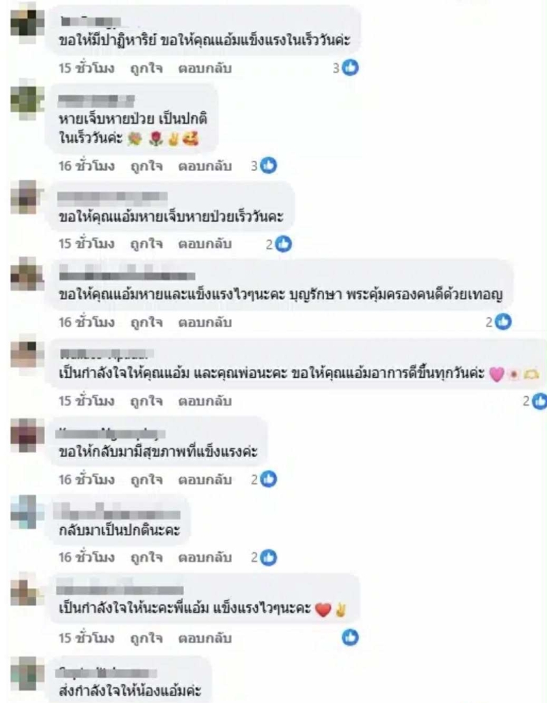Open reactions on the ขอให้คุณแอ้มหายเจ็บหายป่วยเร็ววันคะ comment
547x703 pixels.
coord(283,244)
